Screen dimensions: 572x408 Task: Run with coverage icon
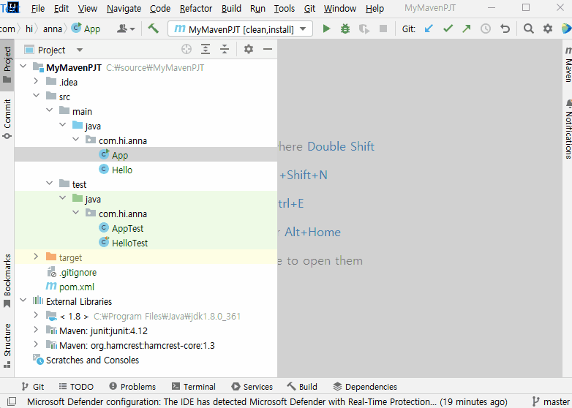pos(364,29)
